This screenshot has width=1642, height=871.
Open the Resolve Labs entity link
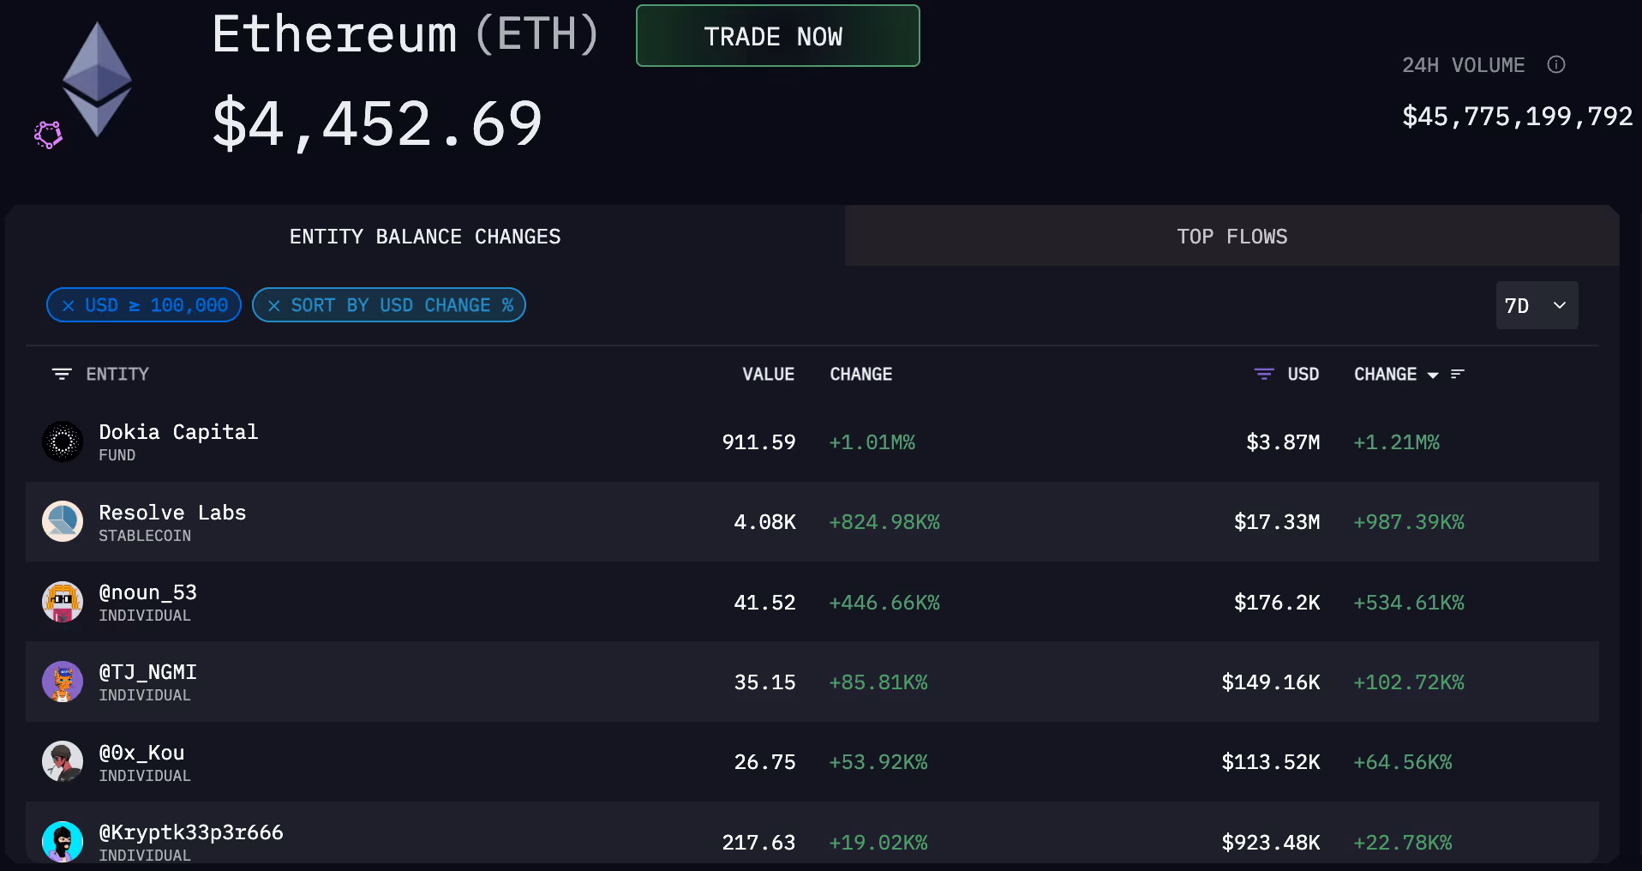pos(172,513)
